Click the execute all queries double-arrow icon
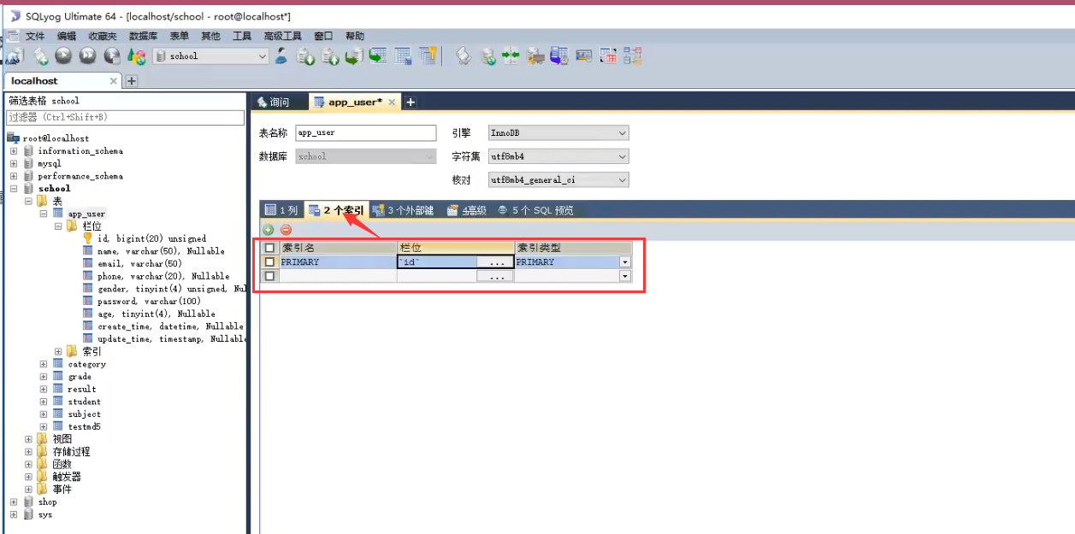 coord(88,56)
